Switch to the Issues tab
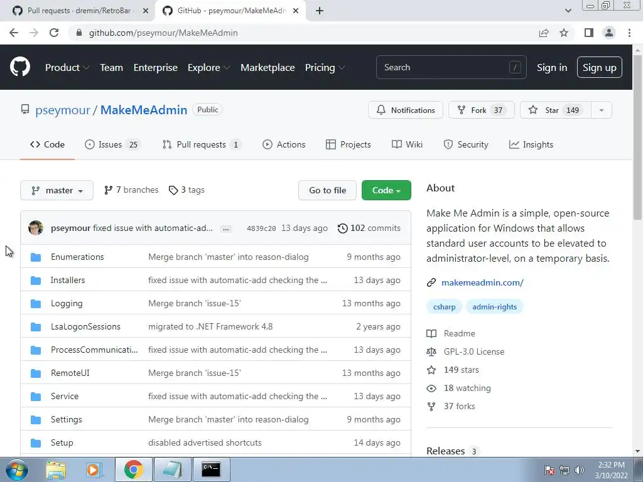The height and width of the screenshot is (482, 643). point(112,145)
